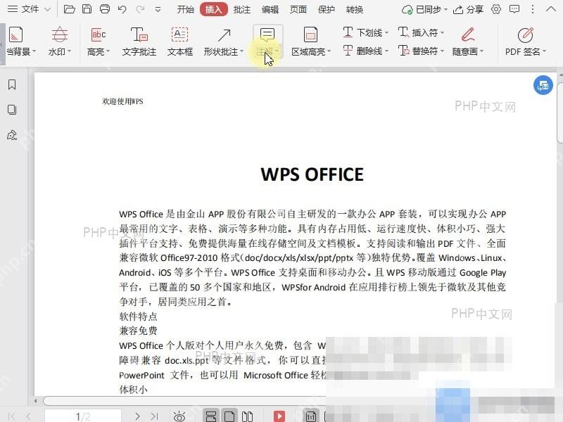Screen dimensions: 563x422
Task: Click the 分享 share button
Action: click(x=468, y=10)
